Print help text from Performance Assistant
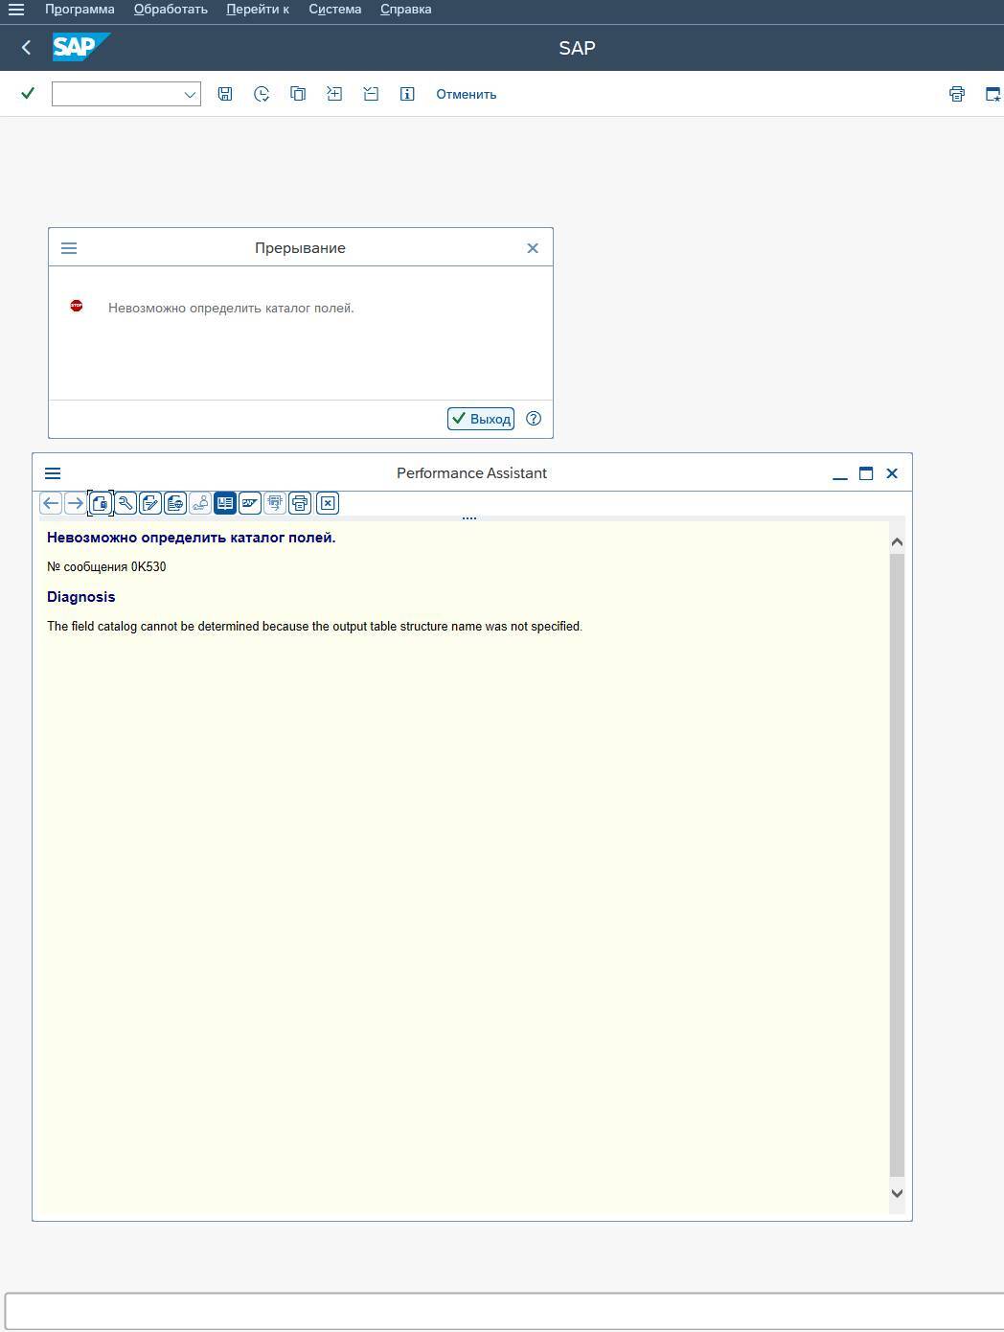The height and width of the screenshot is (1332, 1004). tap(300, 503)
